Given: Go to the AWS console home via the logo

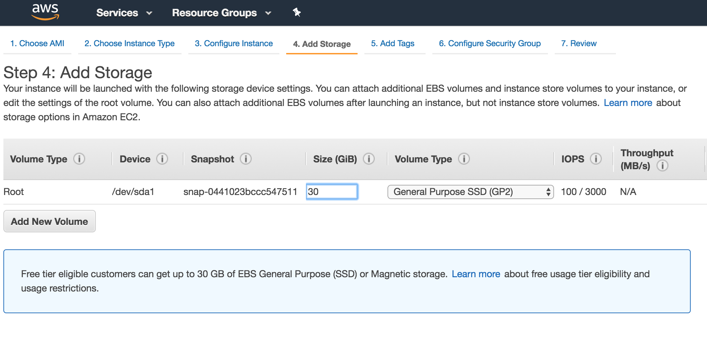Looking at the screenshot, I should (x=45, y=12).
